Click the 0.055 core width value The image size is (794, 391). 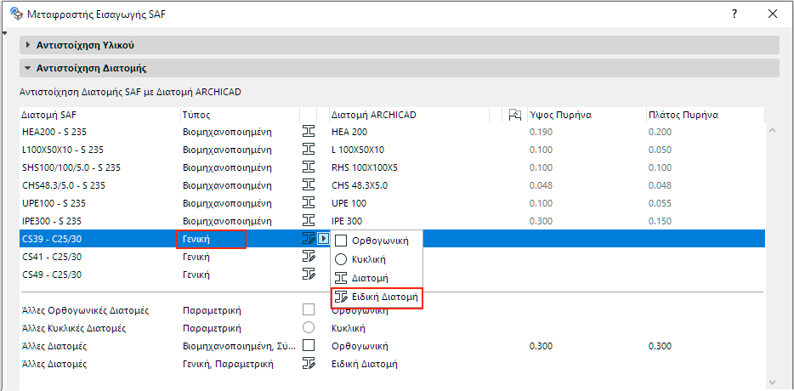coord(660,203)
